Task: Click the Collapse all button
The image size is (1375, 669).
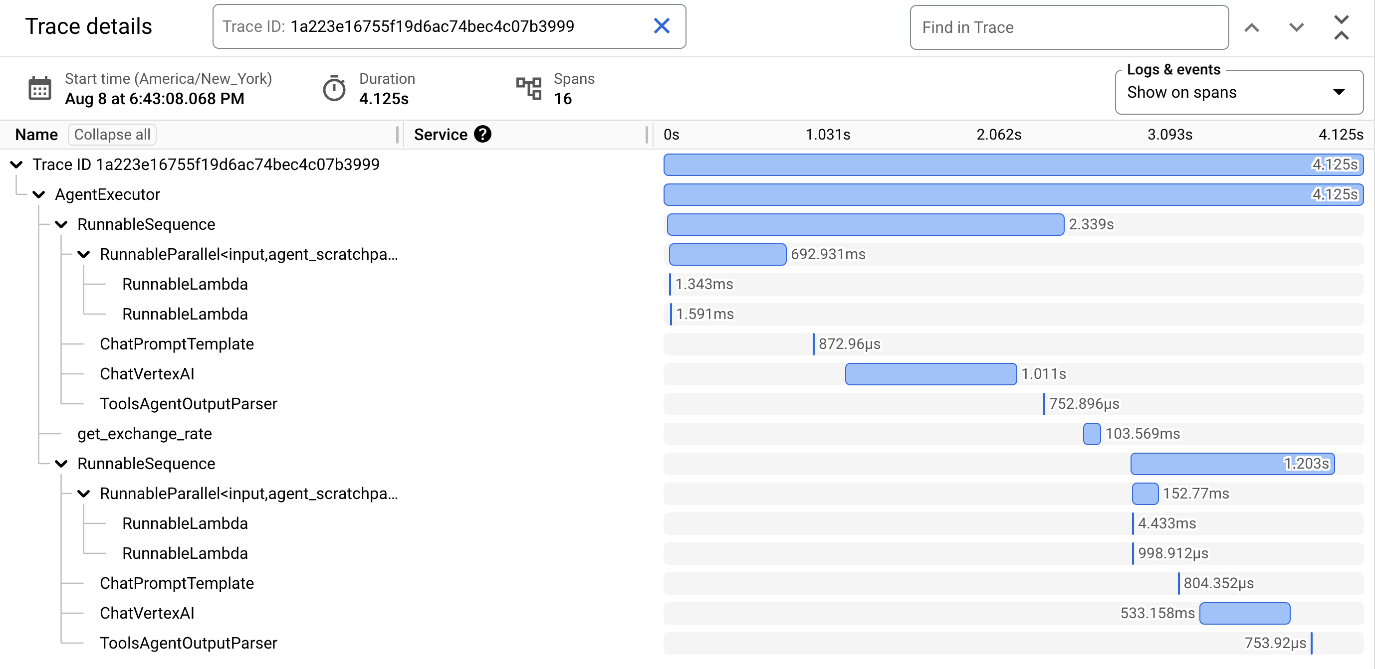Action: [113, 135]
